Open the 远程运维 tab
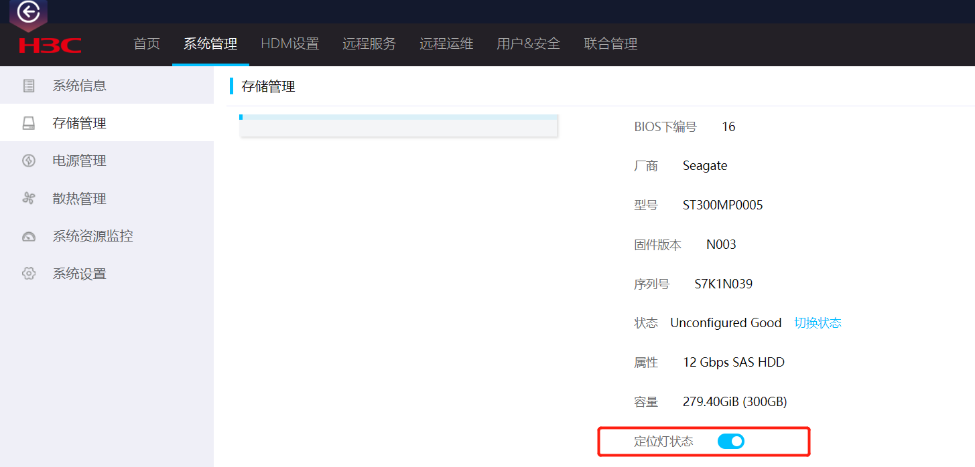Image resolution: width=975 pixels, height=467 pixels. (x=446, y=44)
